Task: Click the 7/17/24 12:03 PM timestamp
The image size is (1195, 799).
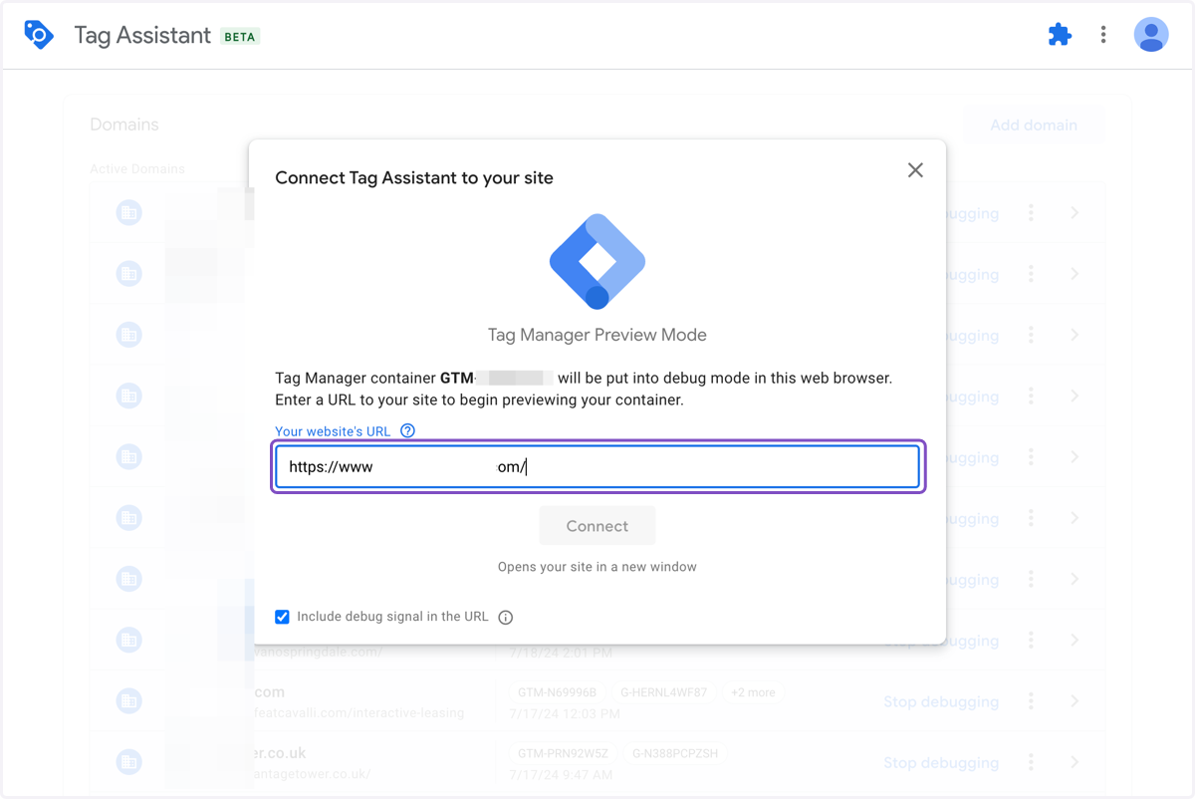Action: click(x=565, y=714)
